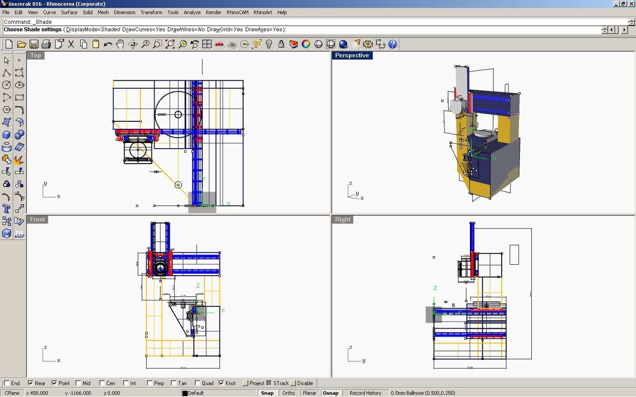Open the Default layer selector in status bar
Screen dimensions: 636x397
pos(194,393)
